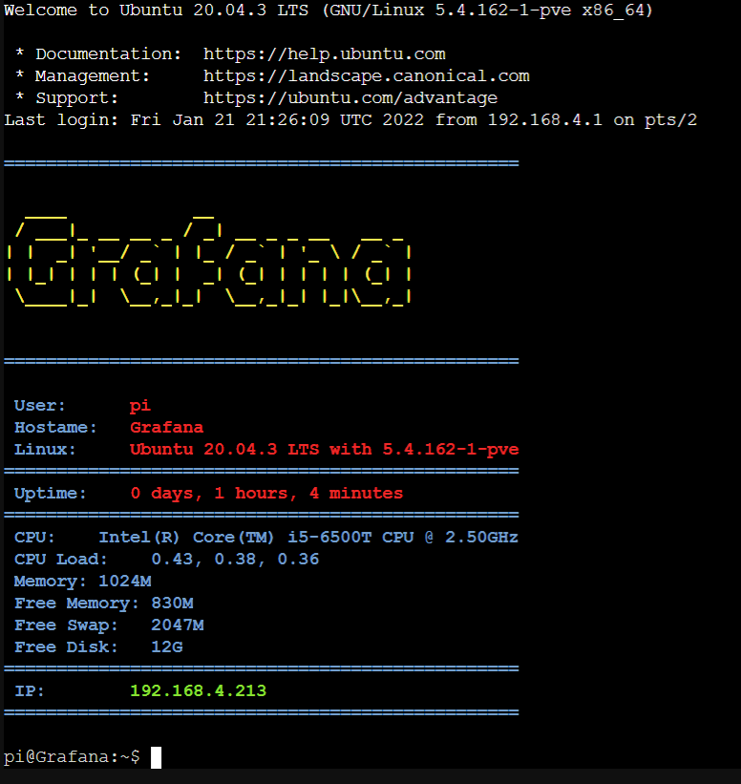Click the https://help.ubuntu.com documentation URL
This screenshot has width=741, height=784.
click(x=324, y=54)
